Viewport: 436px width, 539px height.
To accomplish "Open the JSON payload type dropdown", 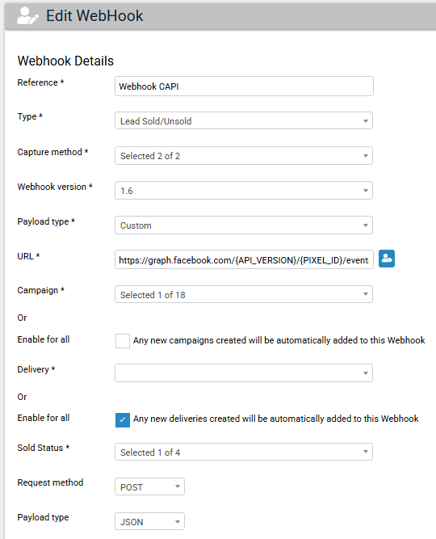I will tap(149, 521).
